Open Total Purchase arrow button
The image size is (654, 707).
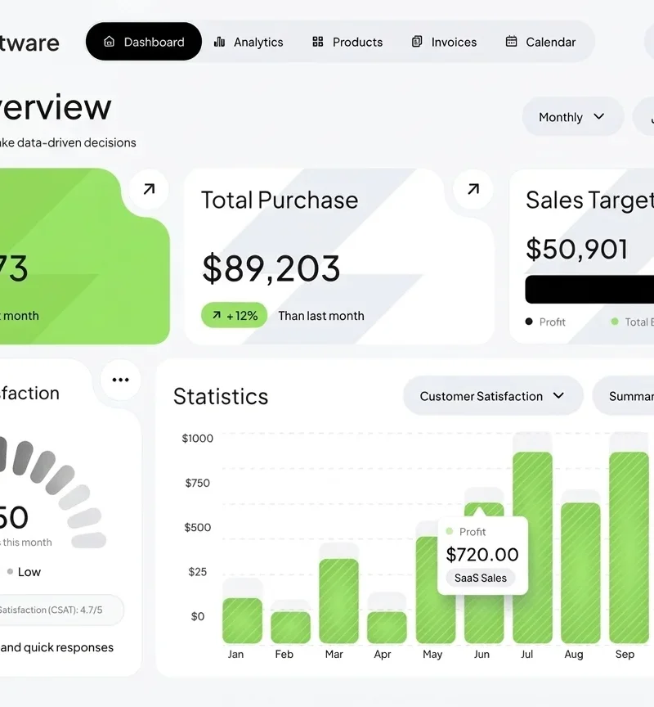(x=473, y=189)
